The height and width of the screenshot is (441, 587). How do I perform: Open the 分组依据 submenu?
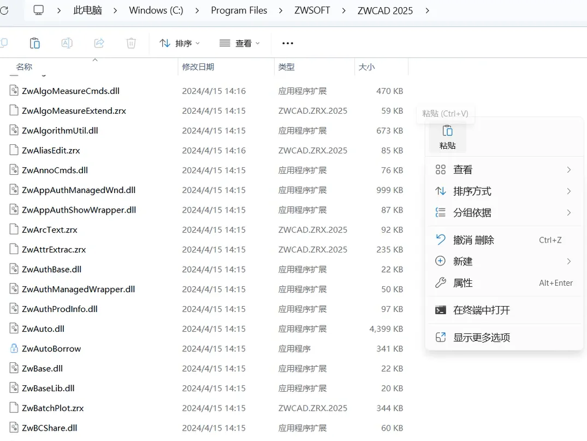coord(504,213)
